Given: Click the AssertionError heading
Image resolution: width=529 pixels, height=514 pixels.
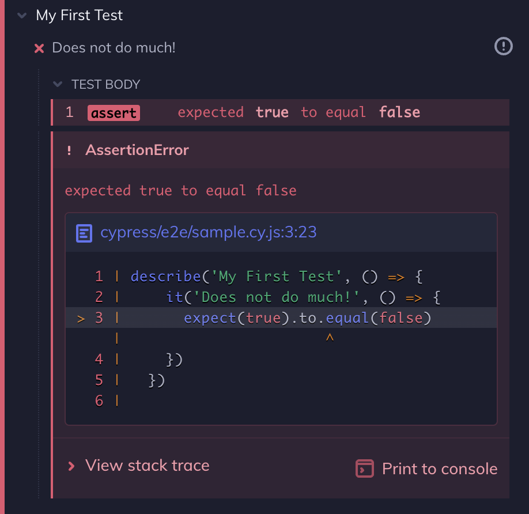Looking at the screenshot, I should coord(137,150).
